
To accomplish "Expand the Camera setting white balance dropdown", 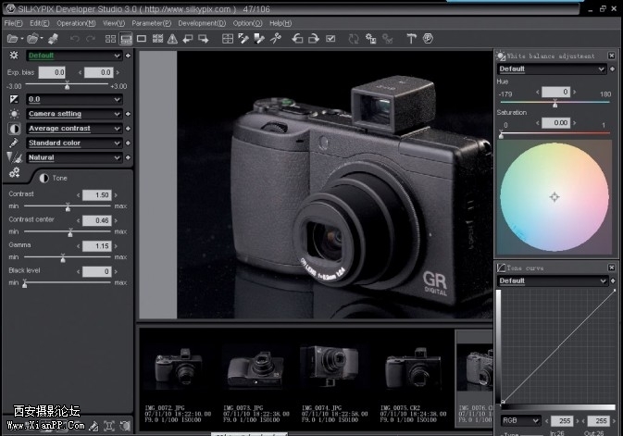I will [x=118, y=114].
